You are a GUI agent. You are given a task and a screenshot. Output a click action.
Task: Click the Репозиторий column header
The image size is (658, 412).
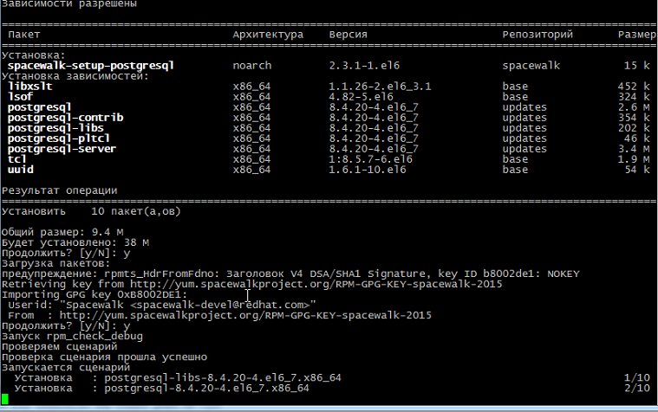pyautogui.click(x=537, y=35)
